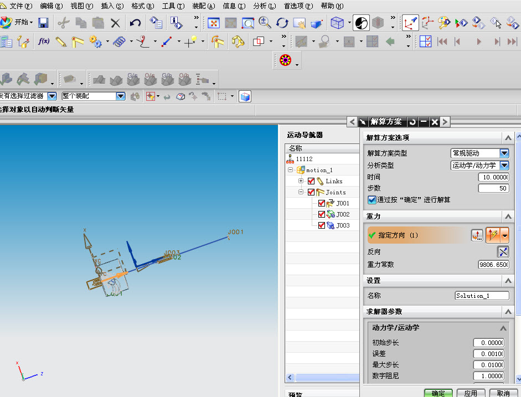Click the 确定 button

tap(438, 393)
